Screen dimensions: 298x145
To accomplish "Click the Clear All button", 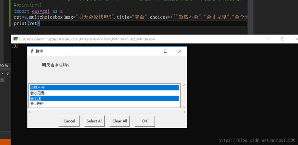I will click(x=120, y=121).
